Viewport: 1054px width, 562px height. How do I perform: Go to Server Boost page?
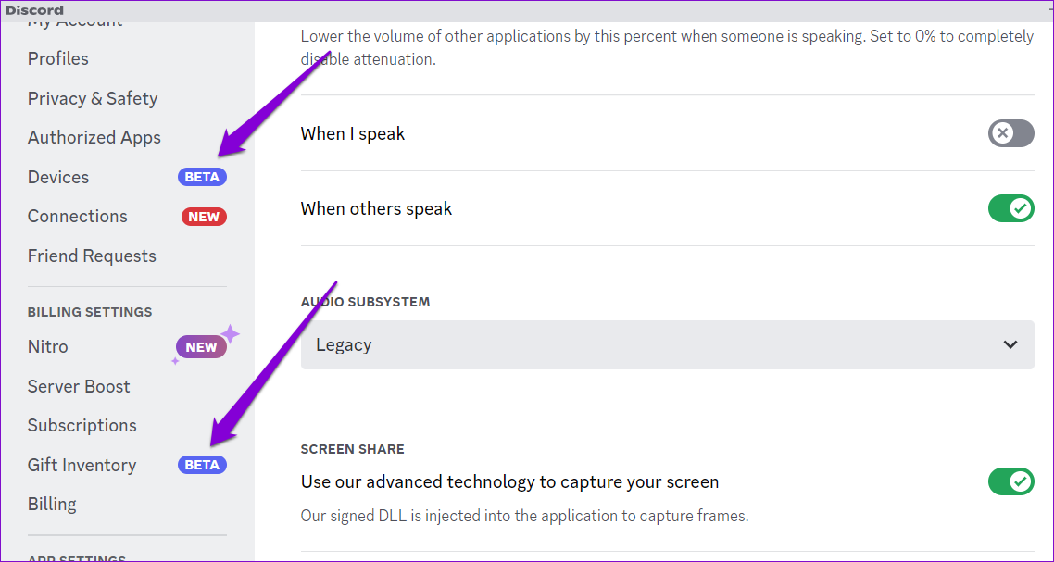[79, 386]
